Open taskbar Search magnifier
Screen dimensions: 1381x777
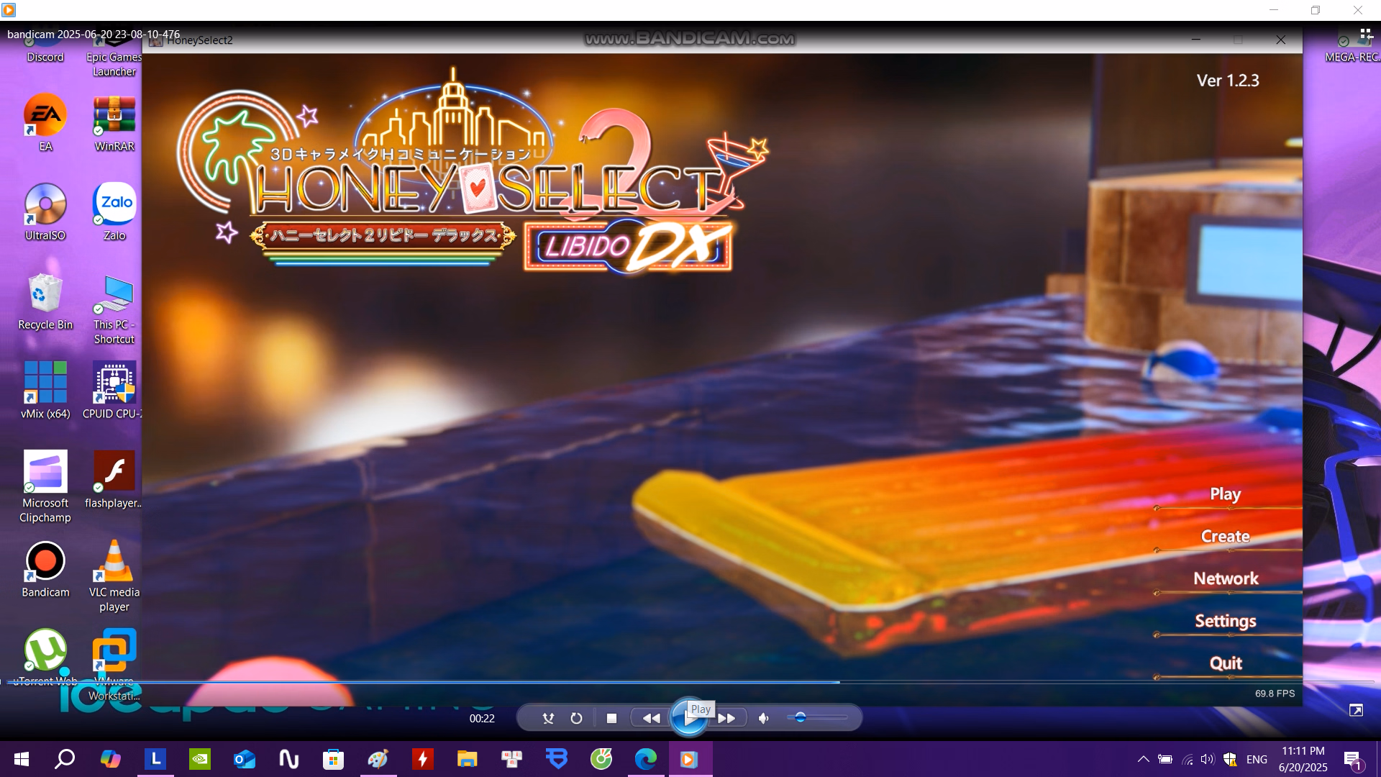(65, 759)
